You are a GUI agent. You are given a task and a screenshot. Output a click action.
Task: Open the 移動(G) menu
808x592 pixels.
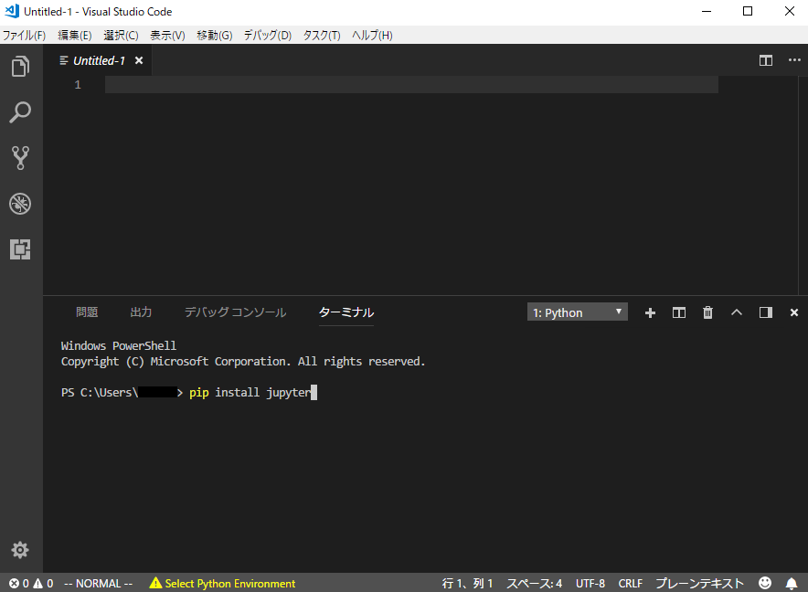point(215,35)
